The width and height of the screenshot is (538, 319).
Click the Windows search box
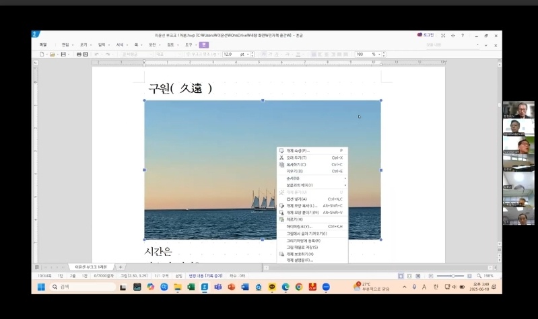coord(81,287)
